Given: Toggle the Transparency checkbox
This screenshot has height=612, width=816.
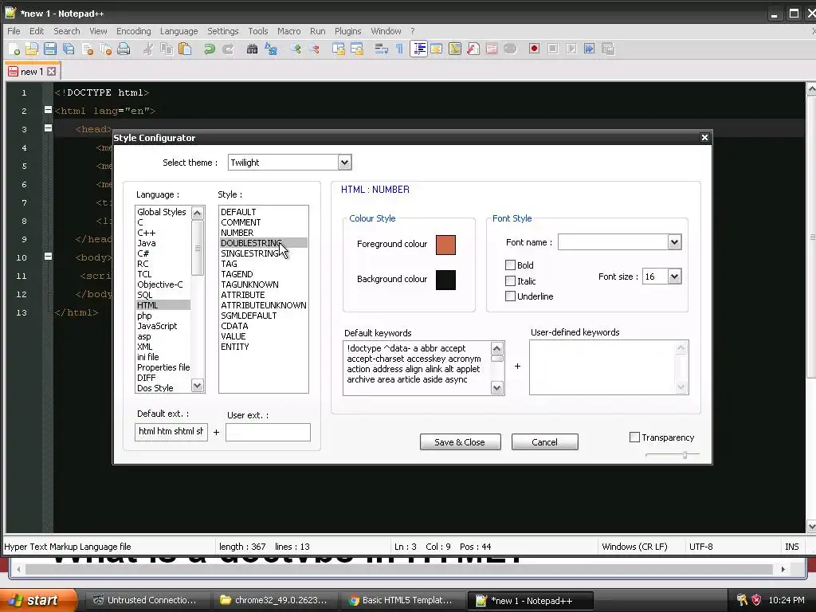Looking at the screenshot, I should [x=634, y=437].
